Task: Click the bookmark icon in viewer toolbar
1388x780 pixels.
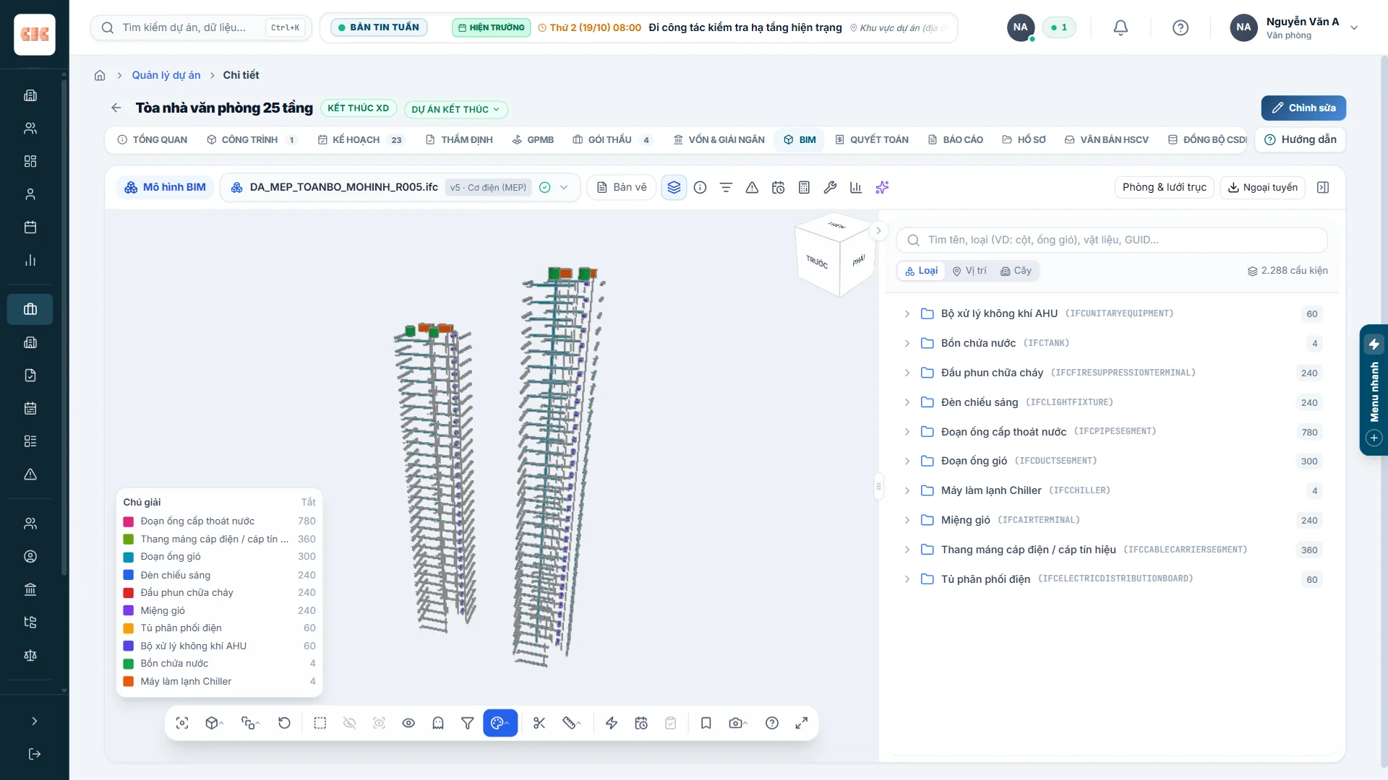Action: (x=706, y=723)
